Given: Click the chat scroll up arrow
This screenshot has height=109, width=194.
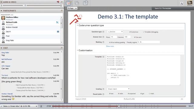Looking at the screenshot, I should [62, 52].
